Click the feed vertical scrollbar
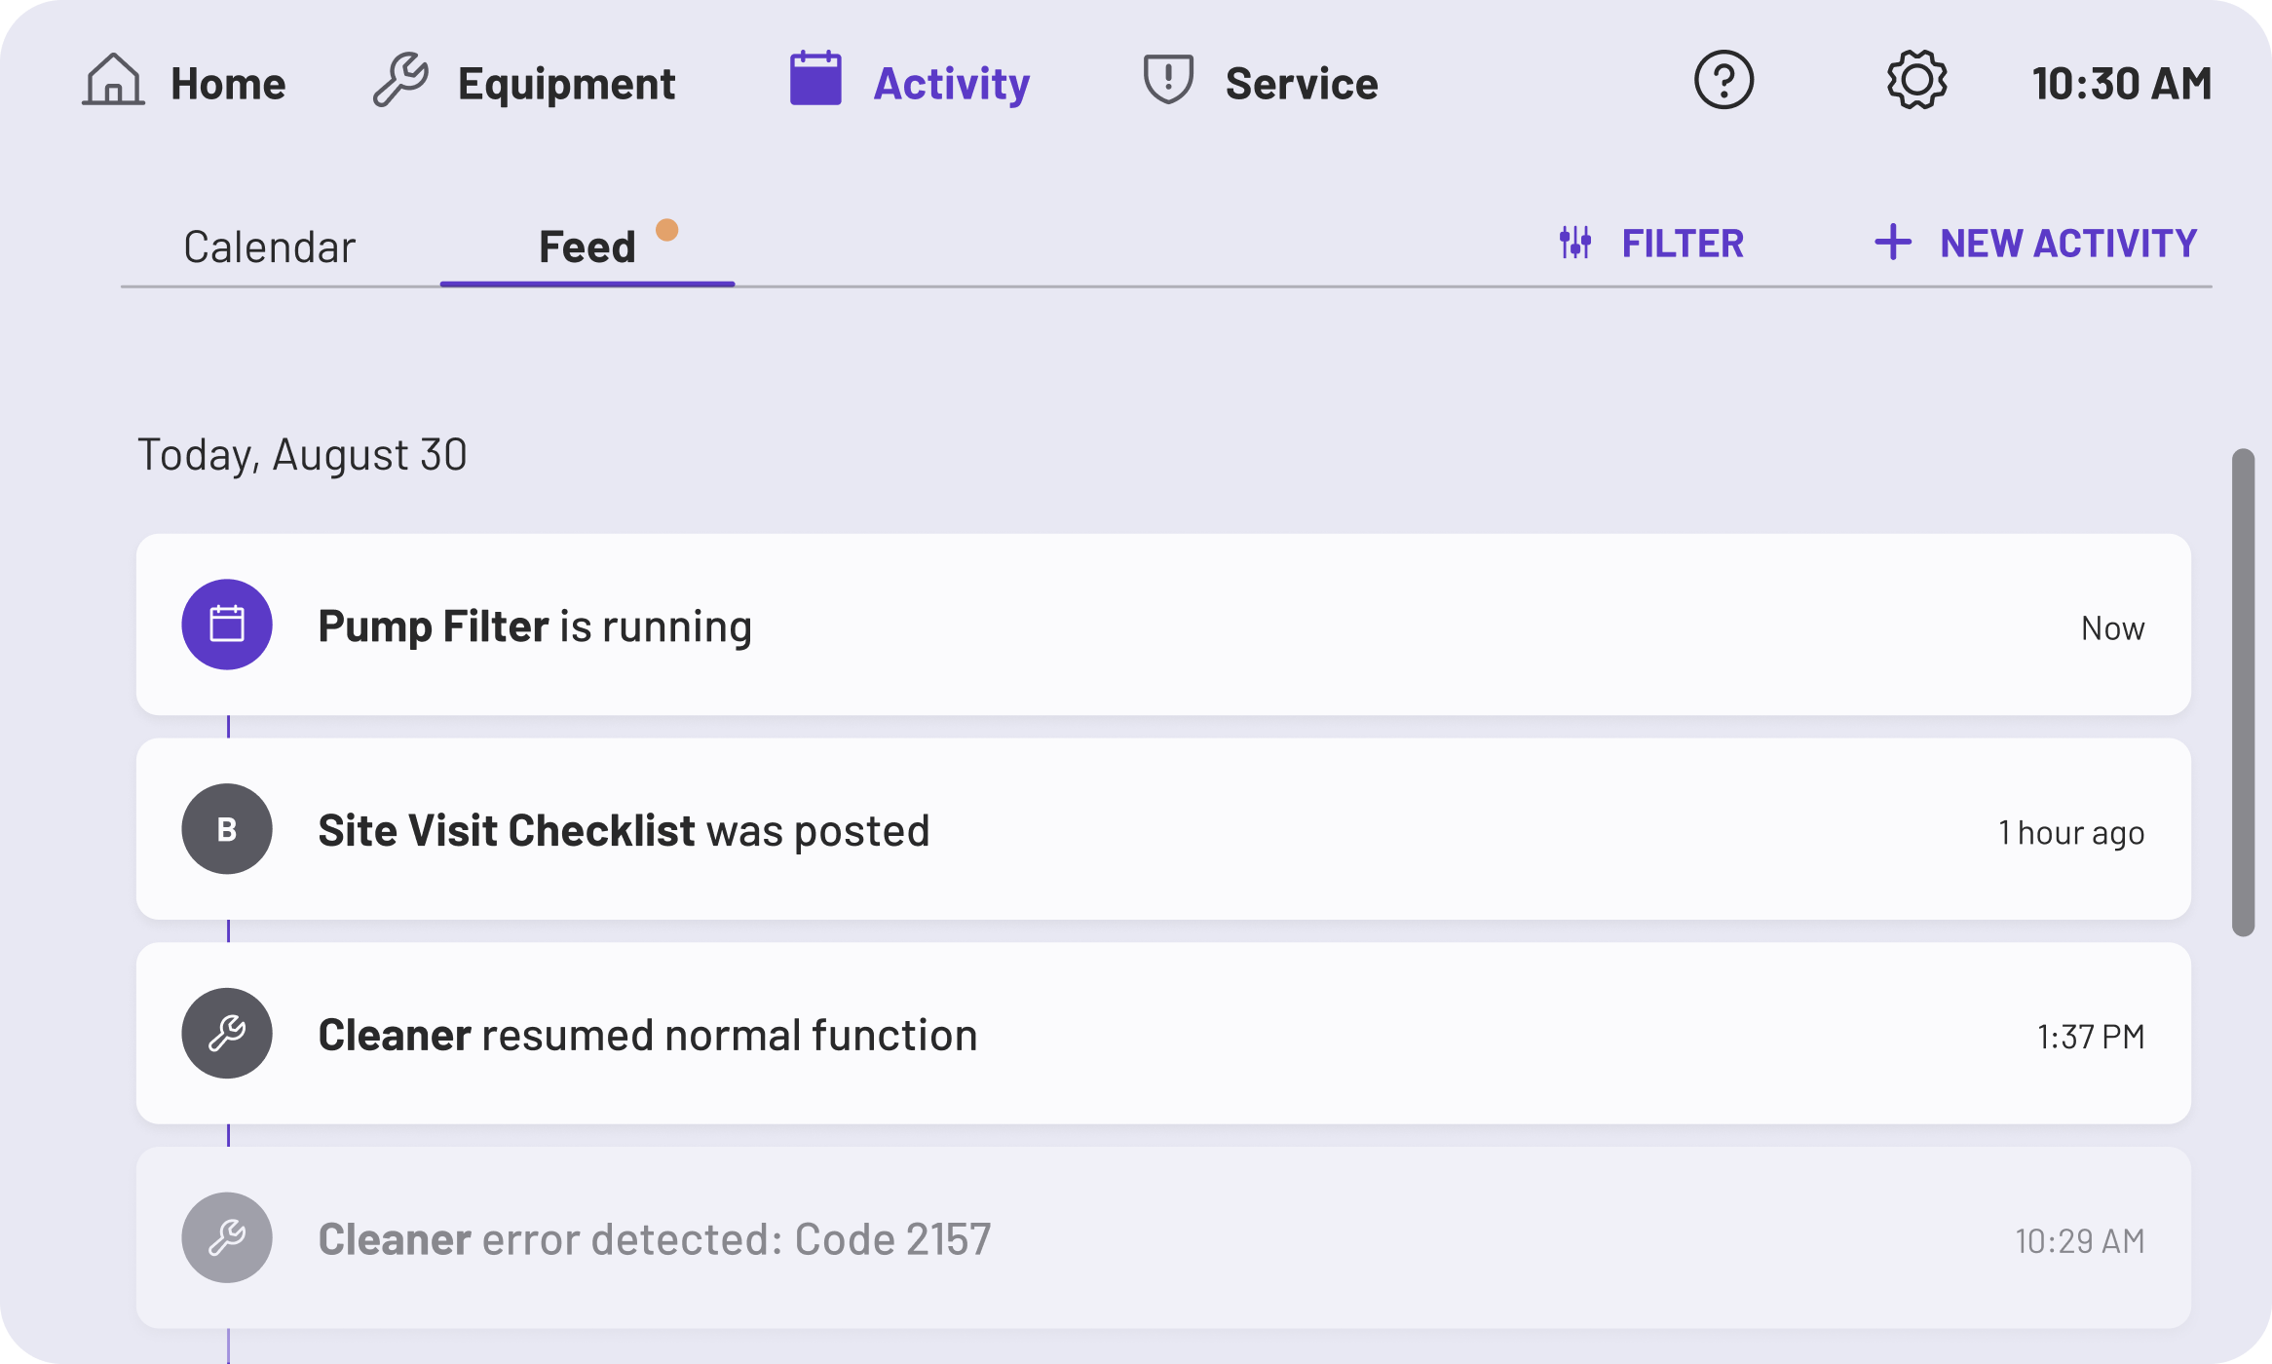The width and height of the screenshot is (2272, 1364). click(2243, 692)
